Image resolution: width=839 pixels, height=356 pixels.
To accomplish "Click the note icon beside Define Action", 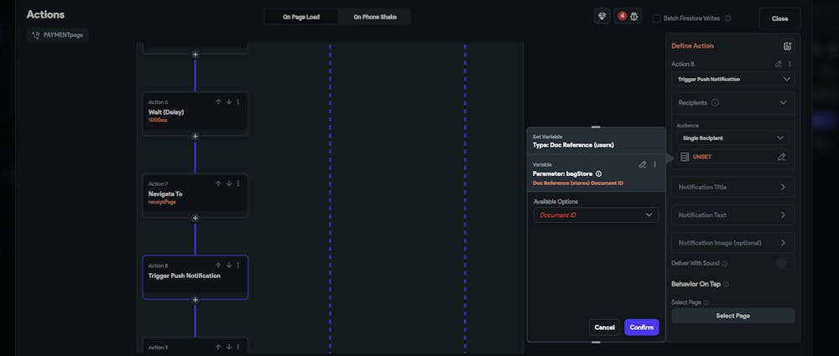I will [x=787, y=47].
